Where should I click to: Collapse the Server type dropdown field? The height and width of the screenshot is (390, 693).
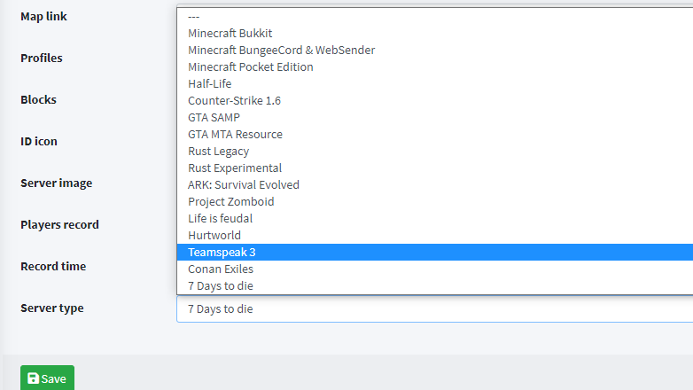point(434,308)
